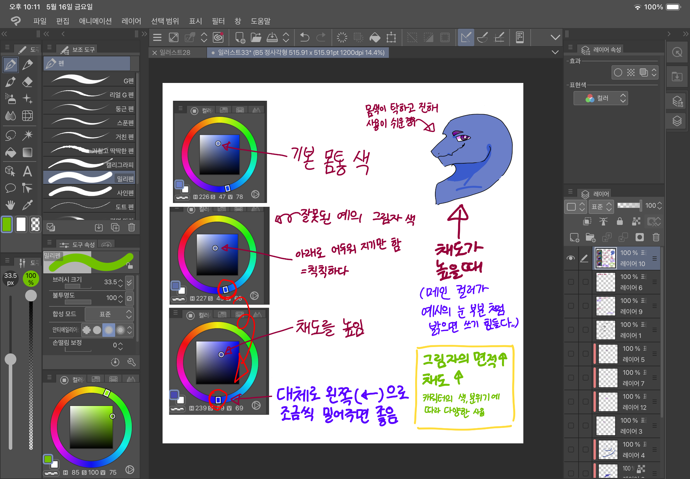The height and width of the screenshot is (479, 690).
Task: Select the Text tool
Action: point(27,171)
